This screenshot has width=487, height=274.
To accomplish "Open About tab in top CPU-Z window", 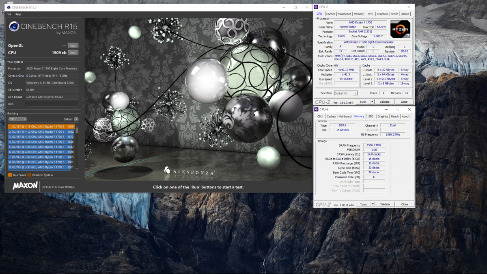I will [x=405, y=14].
